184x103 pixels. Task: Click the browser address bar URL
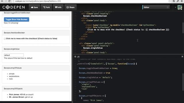(38, 1)
